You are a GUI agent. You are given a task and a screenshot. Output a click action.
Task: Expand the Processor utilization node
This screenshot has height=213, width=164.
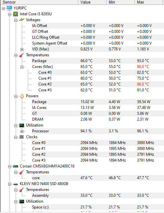pyautogui.click(x=22, y=131)
